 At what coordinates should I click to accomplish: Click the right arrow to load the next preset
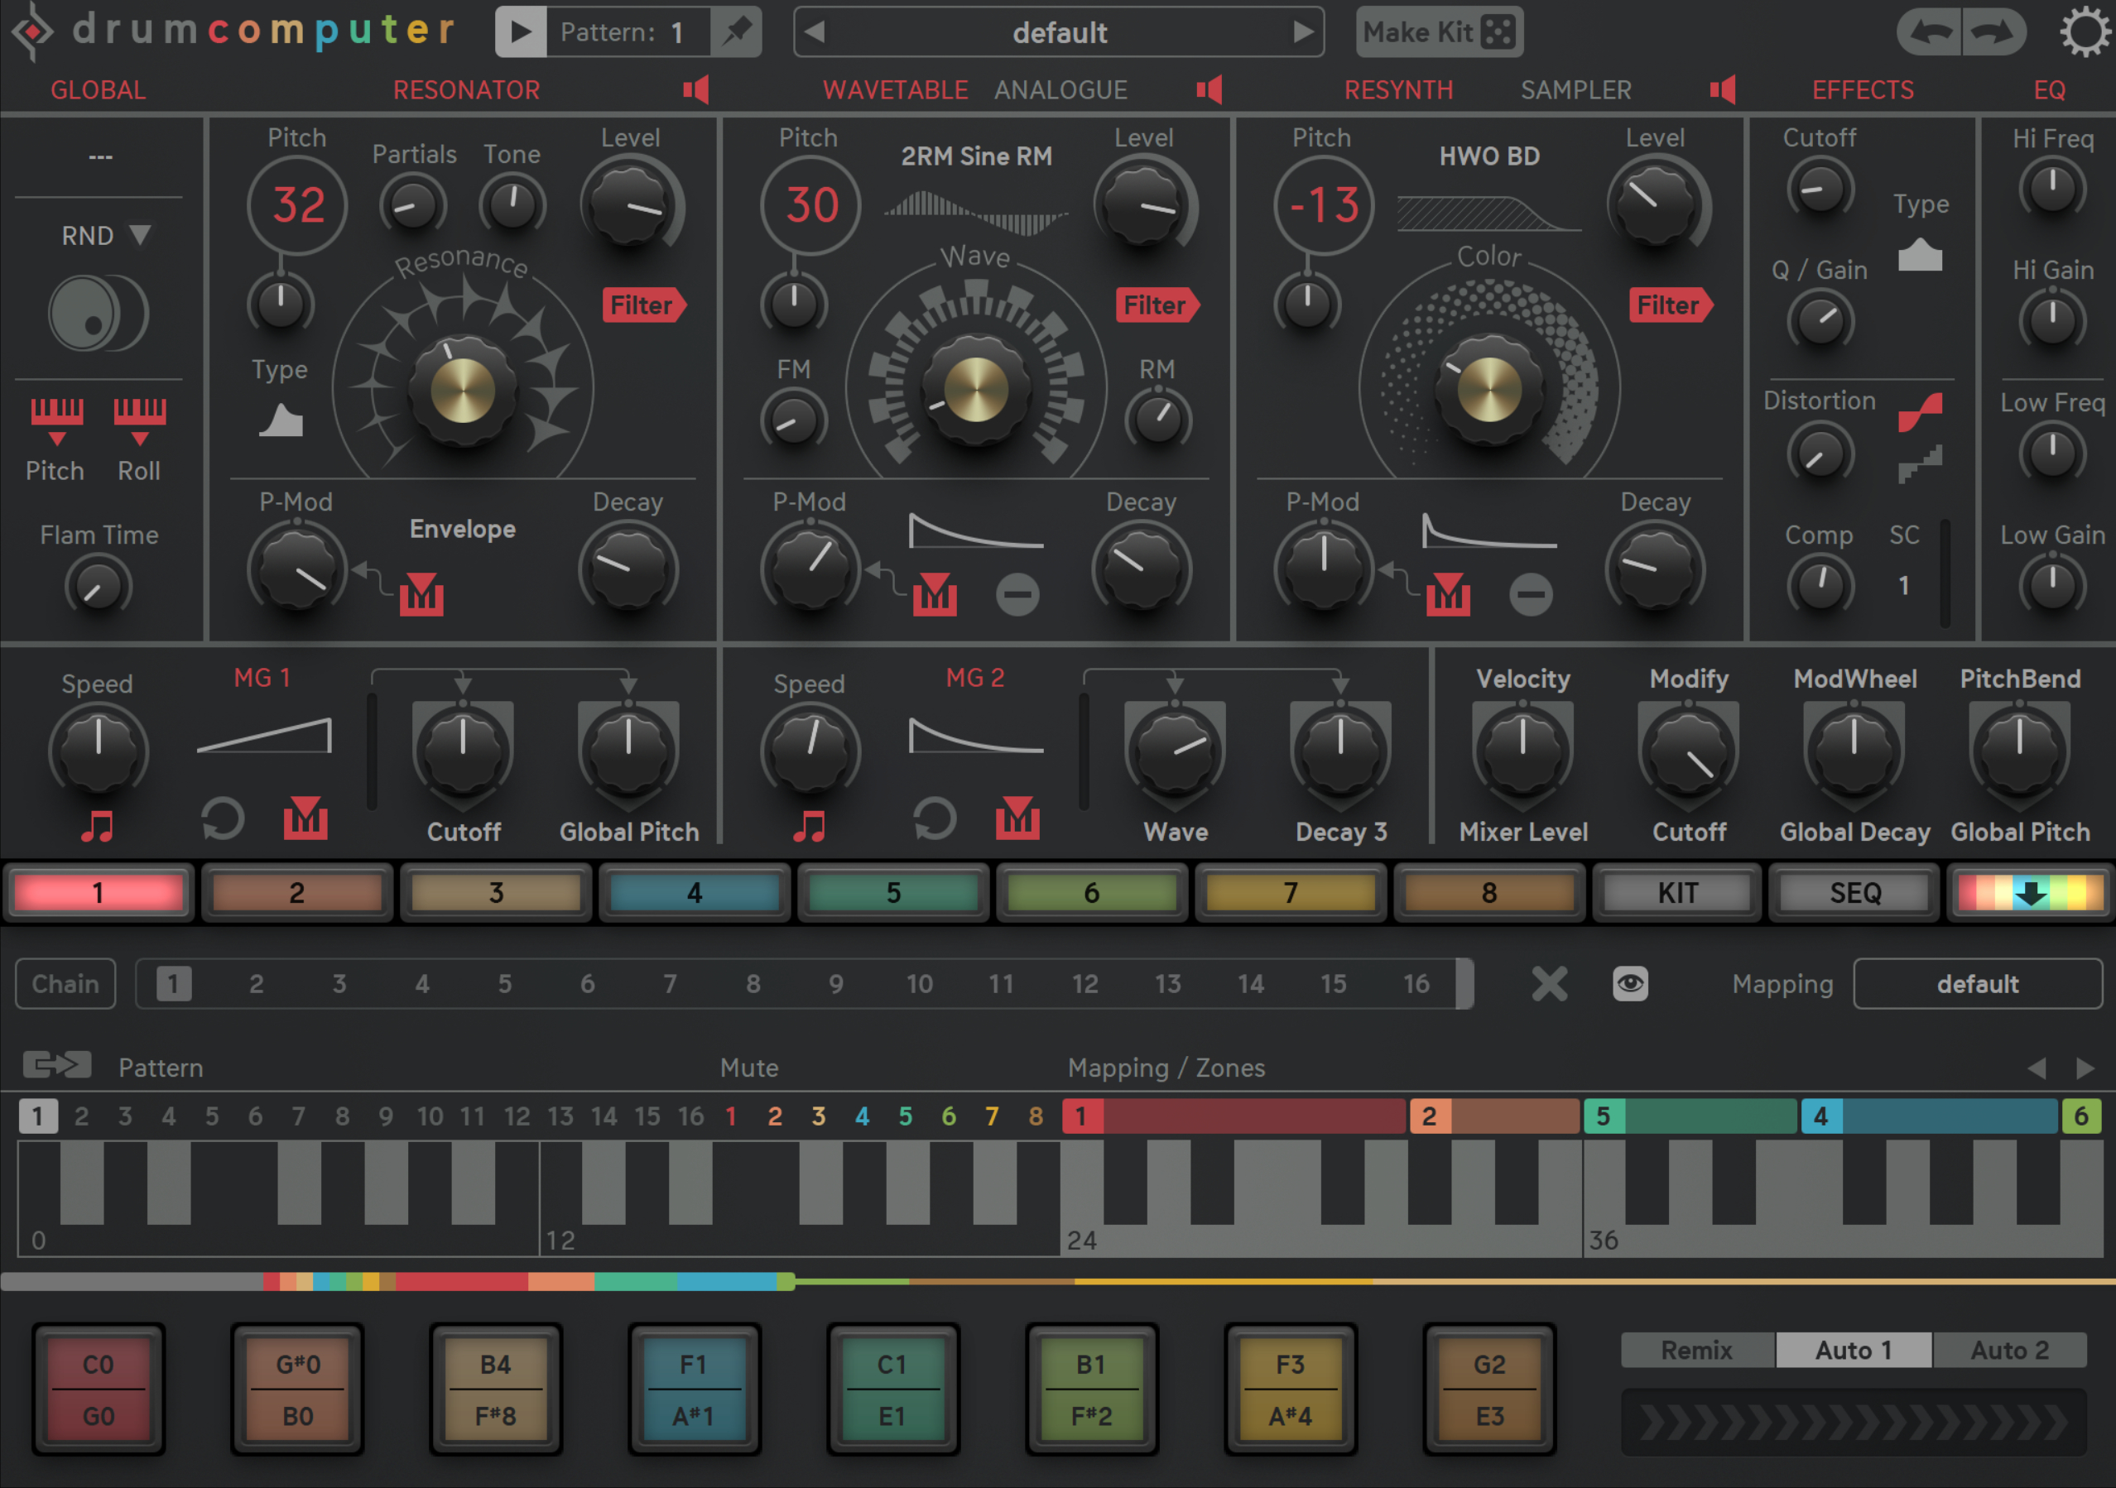coord(1302,32)
